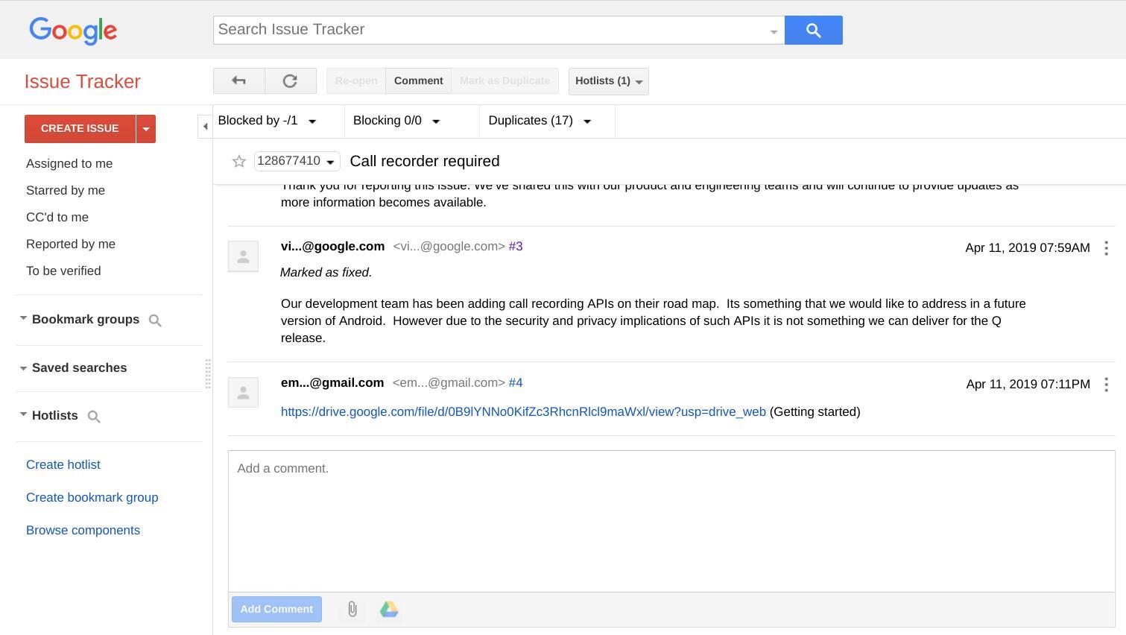The width and height of the screenshot is (1126, 635).
Task: Click comment link #3
Action: coord(516,247)
